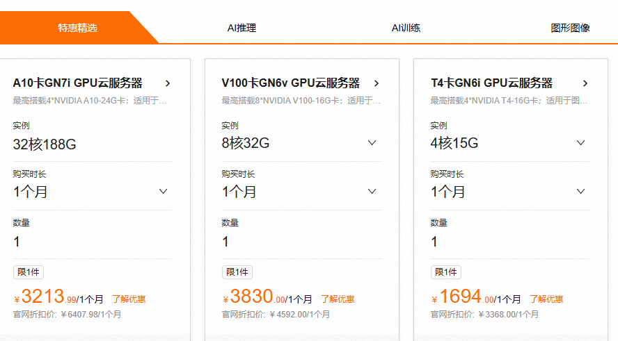Click 了解优惠 link on V100 card
The width and height of the screenshot is (618, 341).
(x=338, y=299)
